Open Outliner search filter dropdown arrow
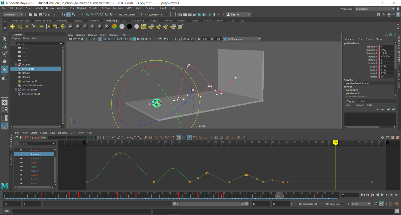The width and height of the screenshot is (401, 215). 61,44
